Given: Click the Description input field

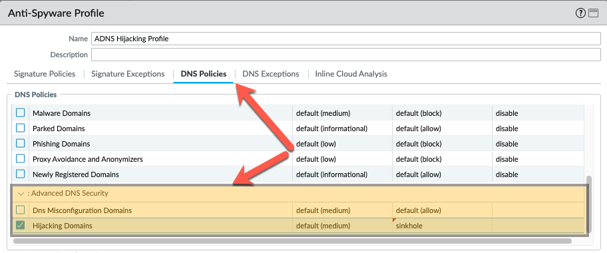Looking at the screenshot, I should 345,55.
